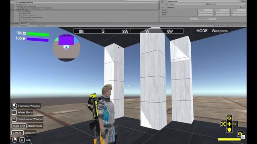Click the yellow energy bar at bottom right
This screenshot has height=144, width=257.
tap(229, 139)
